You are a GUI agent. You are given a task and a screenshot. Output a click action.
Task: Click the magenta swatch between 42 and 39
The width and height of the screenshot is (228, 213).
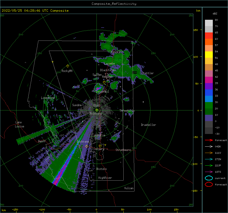209,80
